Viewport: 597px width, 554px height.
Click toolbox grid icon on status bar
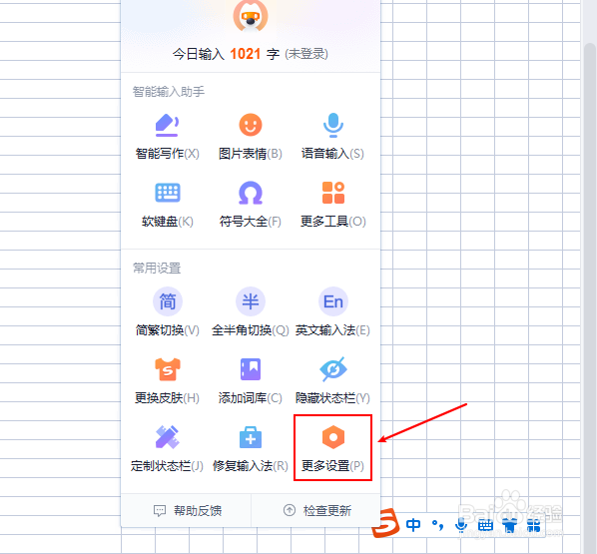533,525
